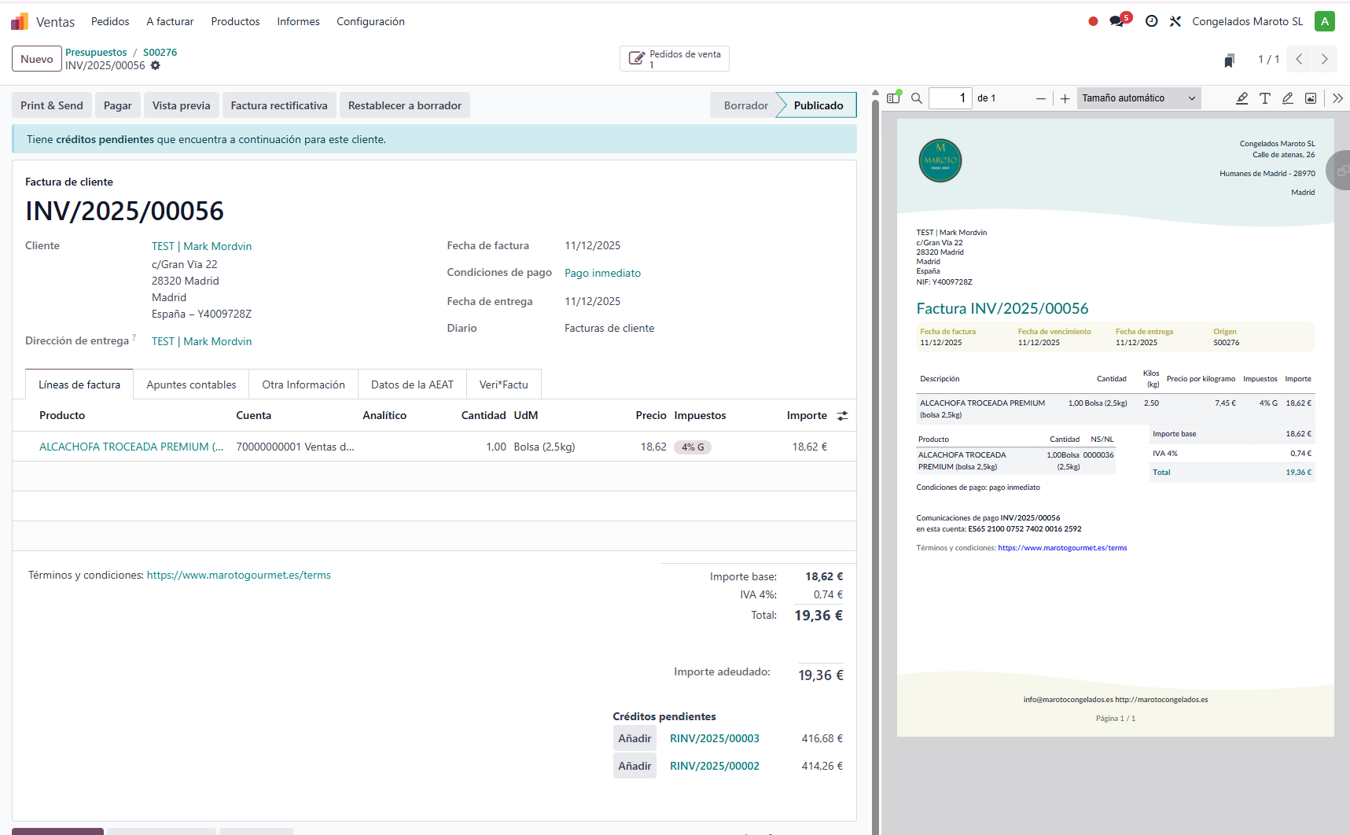The width and height of the screenshot is (1350, 835).
Task: Click the PDF page number field
Action: coord(950,98)
